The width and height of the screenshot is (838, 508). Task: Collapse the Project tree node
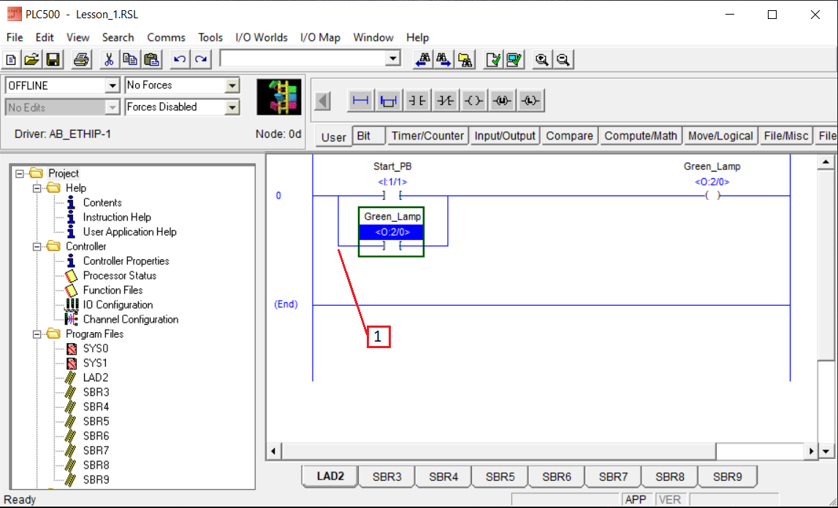tap(20, 174)
